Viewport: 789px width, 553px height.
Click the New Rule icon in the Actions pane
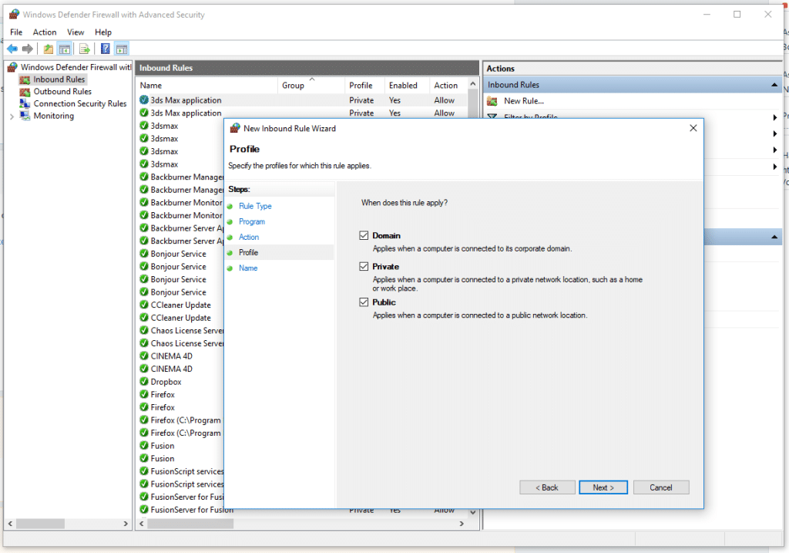coord(492,100)
